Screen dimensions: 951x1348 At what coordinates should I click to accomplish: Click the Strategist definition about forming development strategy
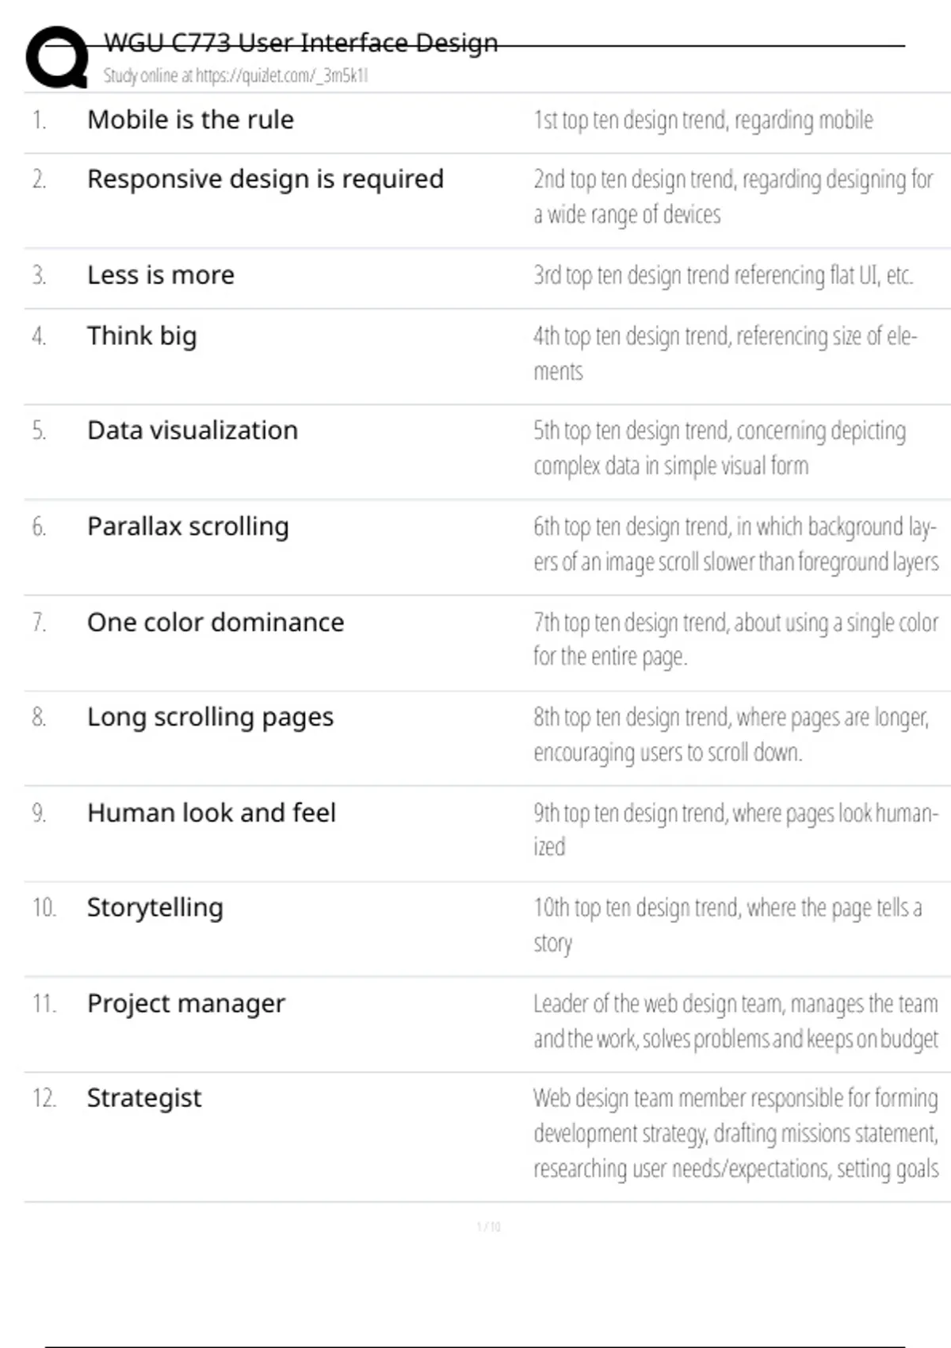tap(735, 1133)
